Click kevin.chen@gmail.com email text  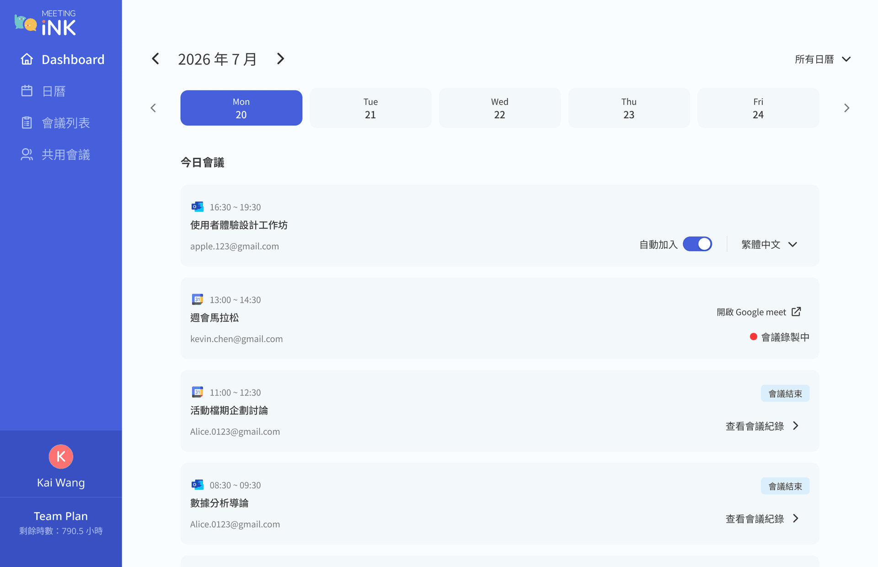236,339
